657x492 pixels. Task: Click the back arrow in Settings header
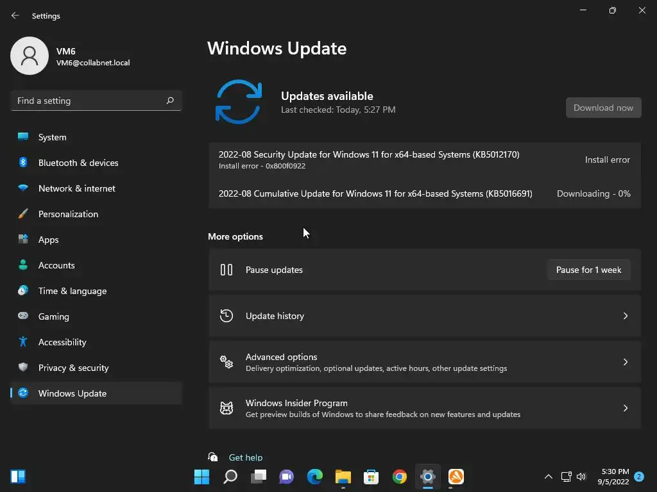(x=15, y=15)
